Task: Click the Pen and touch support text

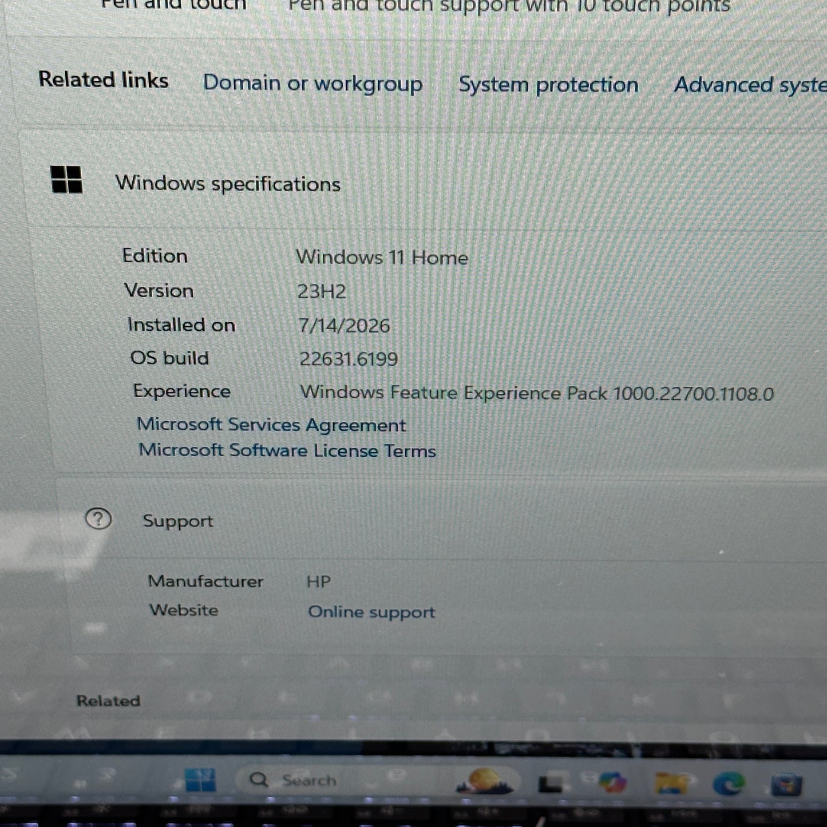Action: [x=509, y=6]
